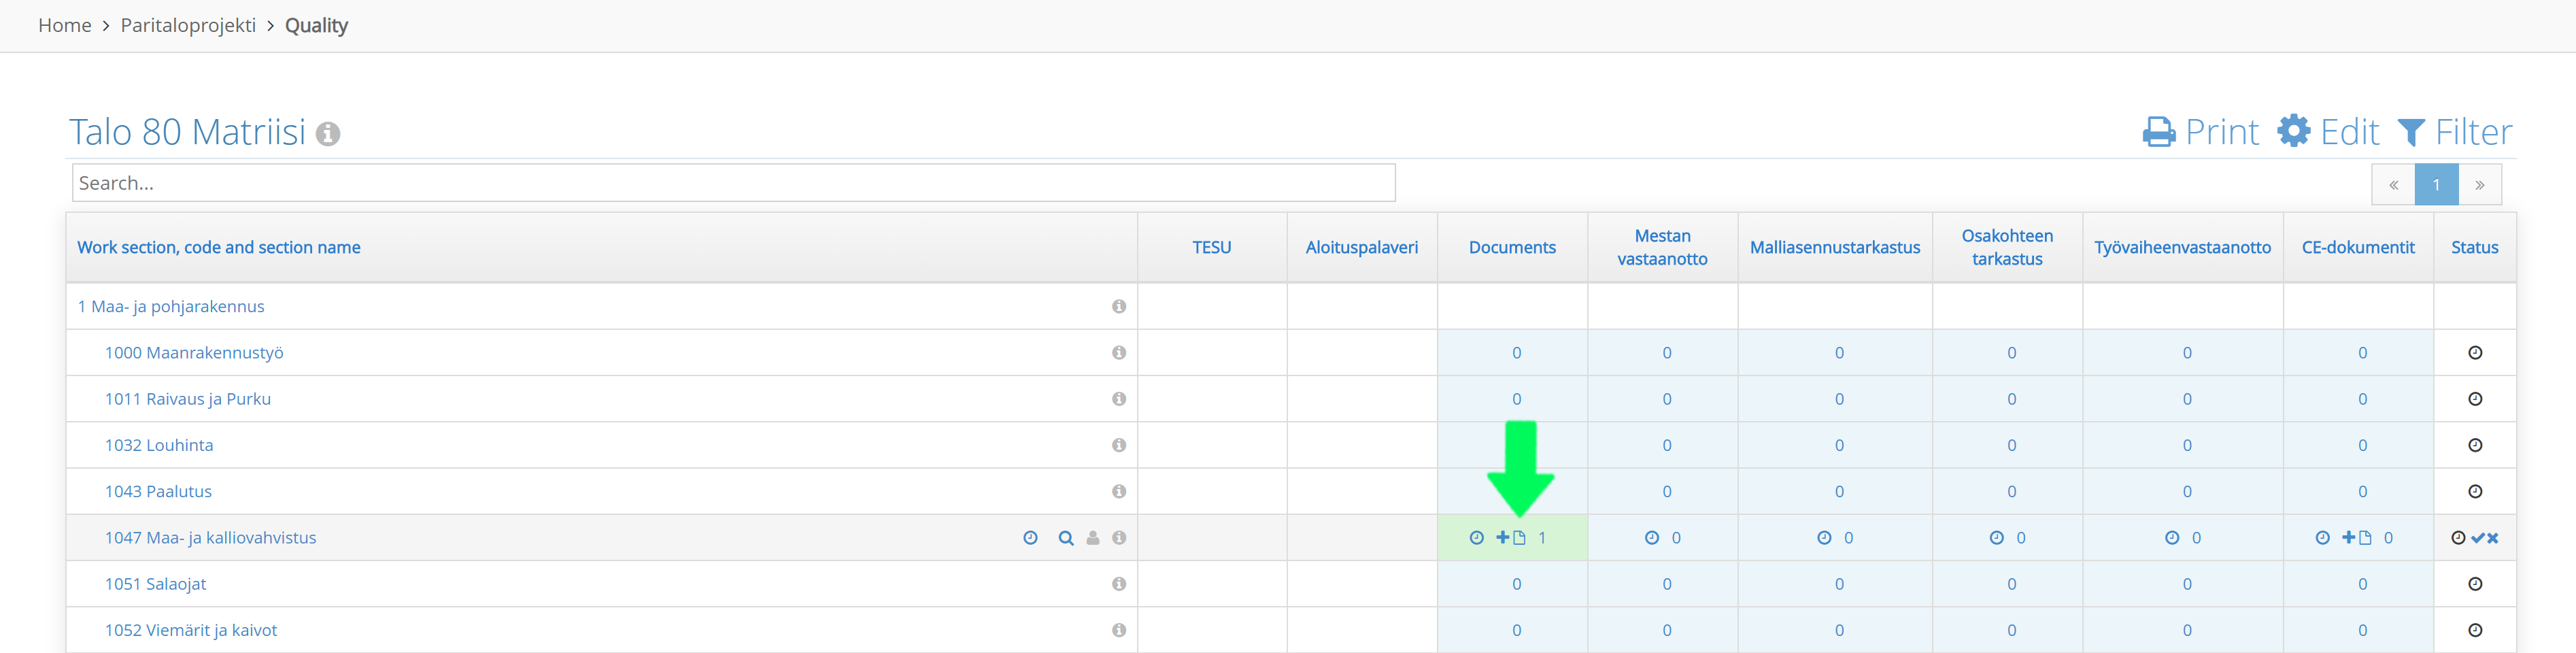
Task: Click clock icon in Mestan vastaanotto cell of row 1047
Action: tap(1652, 538)
